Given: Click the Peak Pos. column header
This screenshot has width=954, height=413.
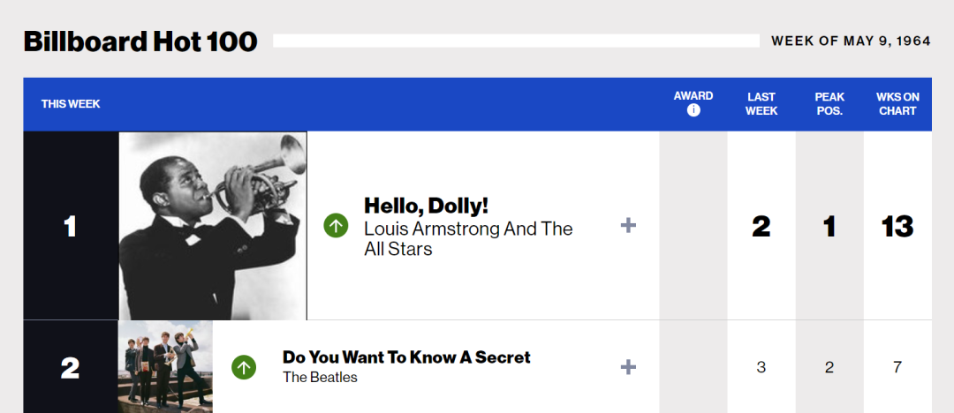Looking at the screenshot, I should pos(829,104).
